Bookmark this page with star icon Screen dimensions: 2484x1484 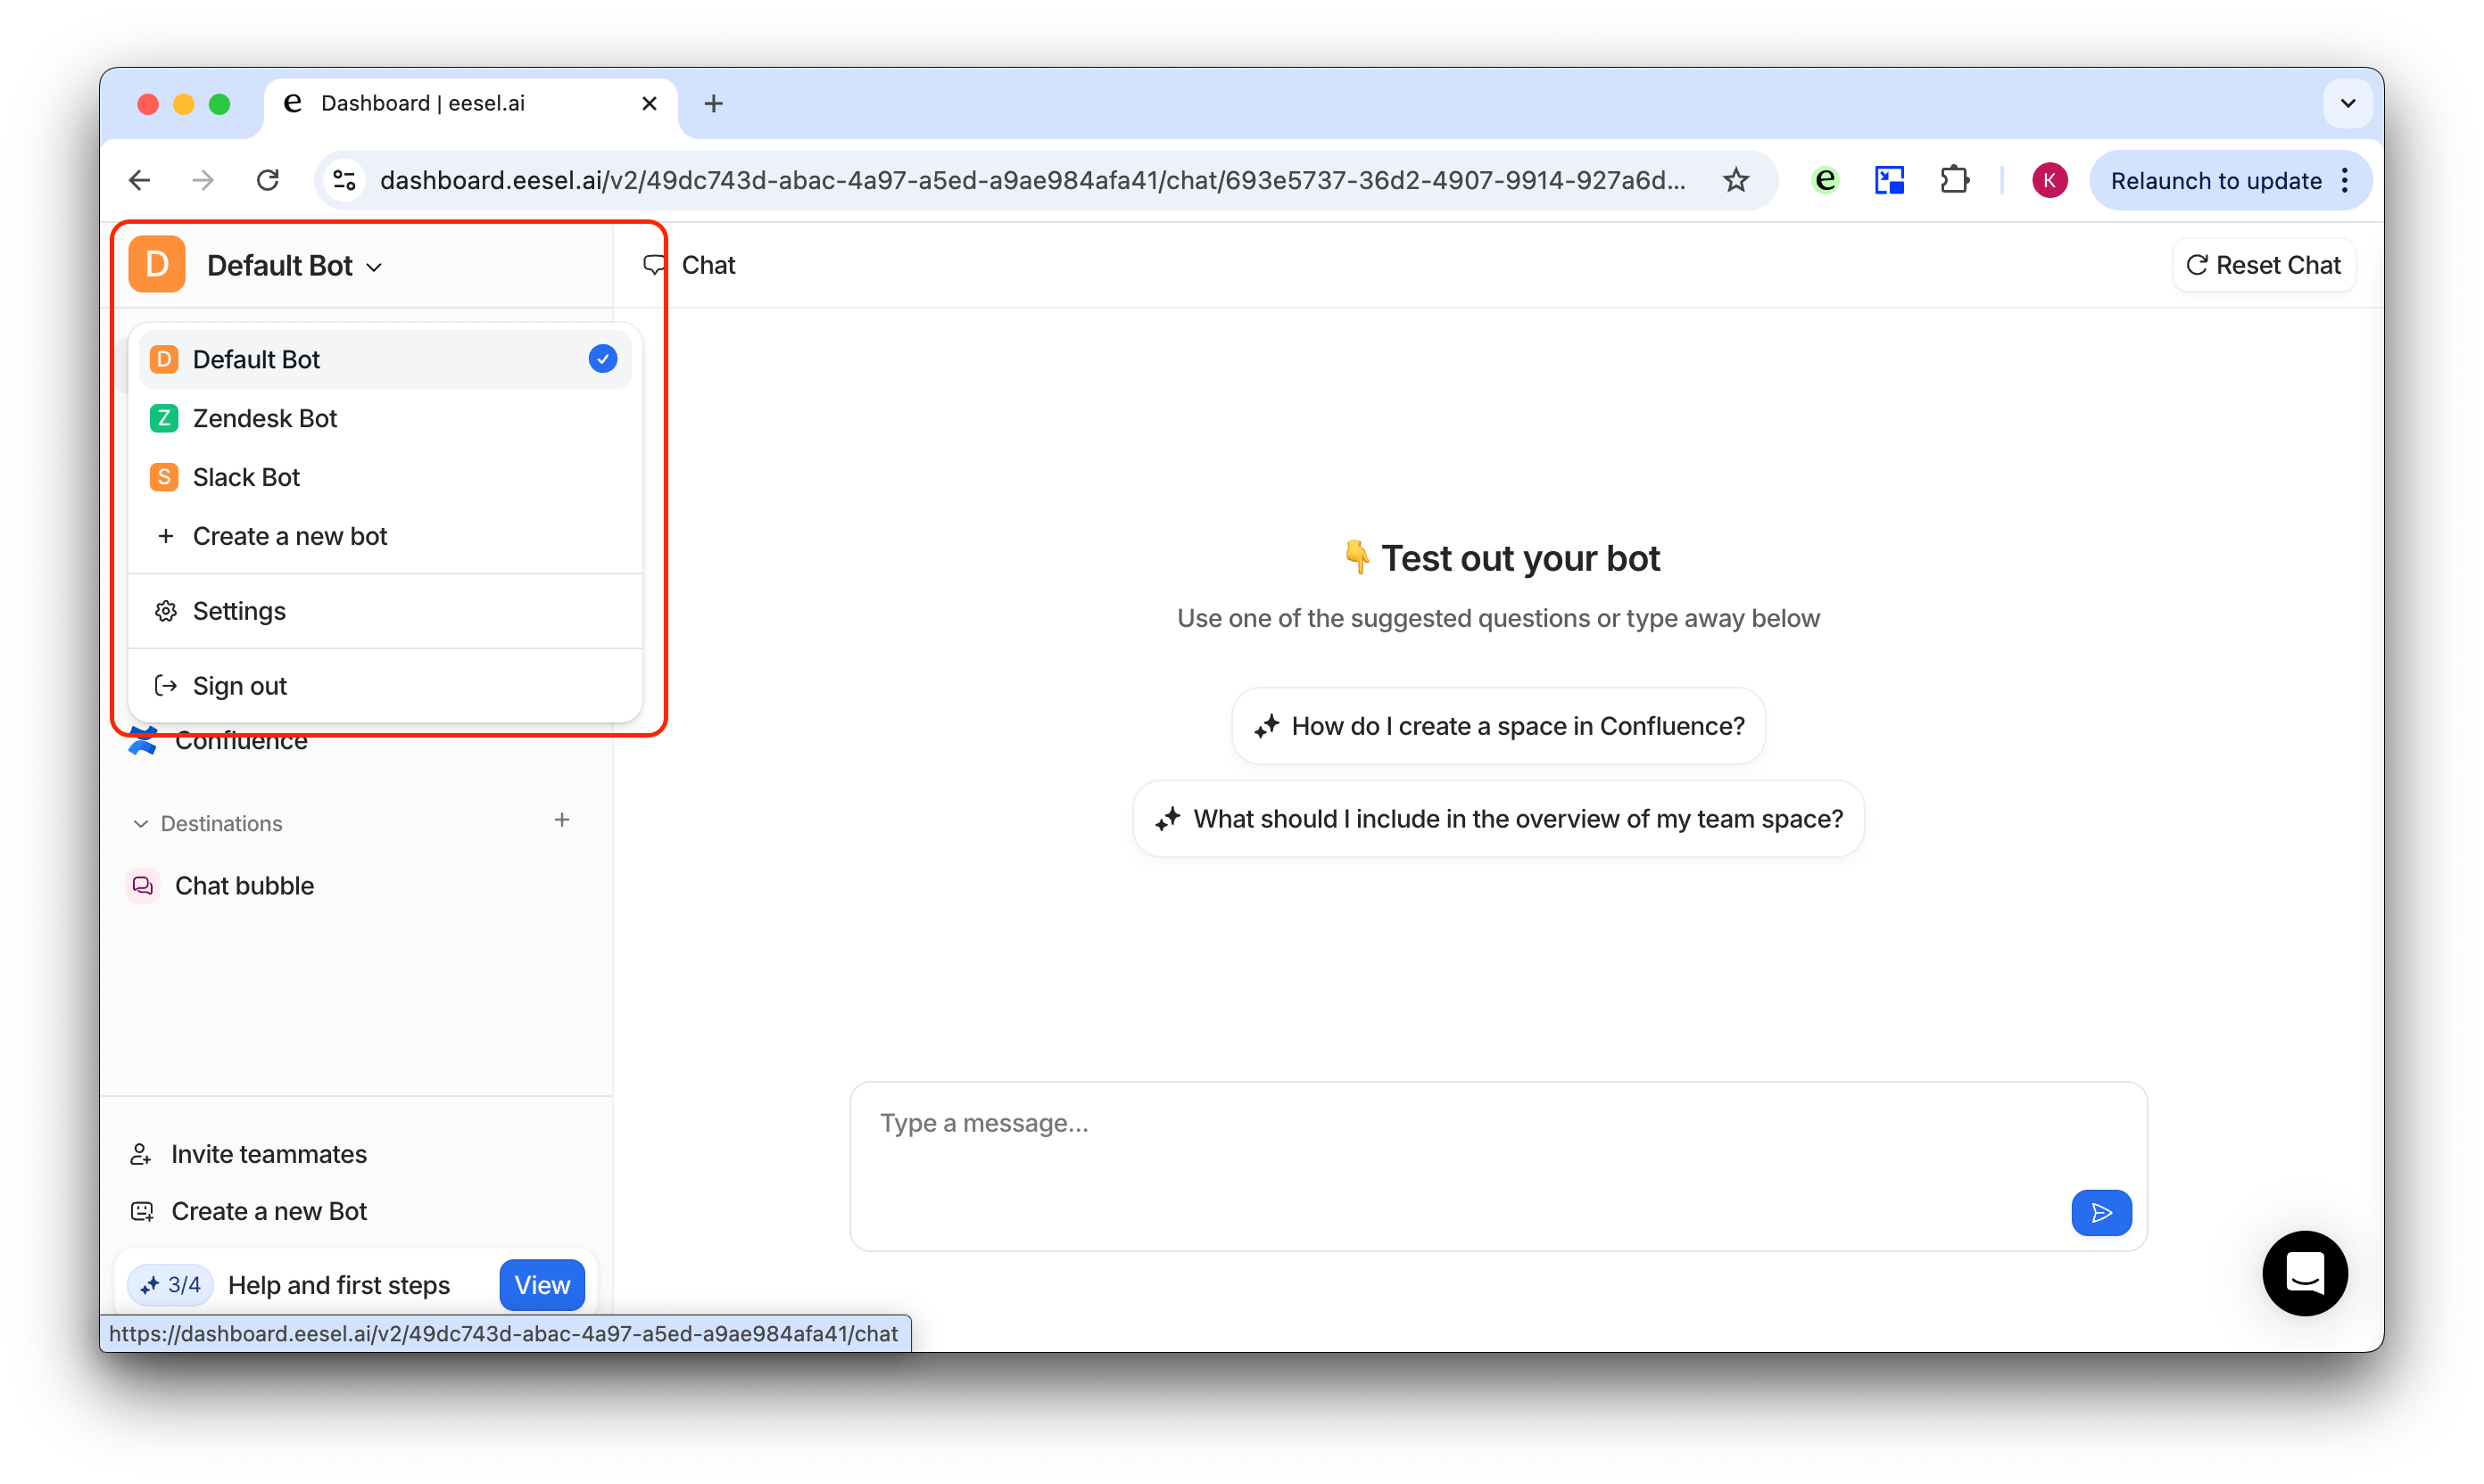(x=1735, y=180)
